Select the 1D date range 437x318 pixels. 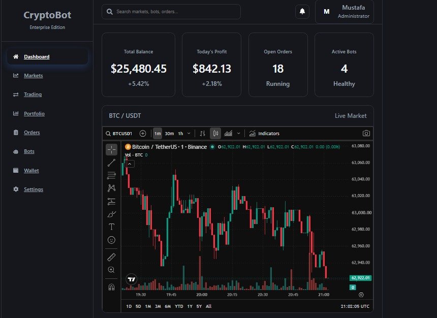[129, 306]
